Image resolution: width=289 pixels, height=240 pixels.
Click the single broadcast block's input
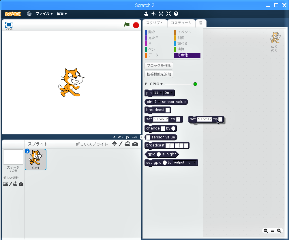168,110
